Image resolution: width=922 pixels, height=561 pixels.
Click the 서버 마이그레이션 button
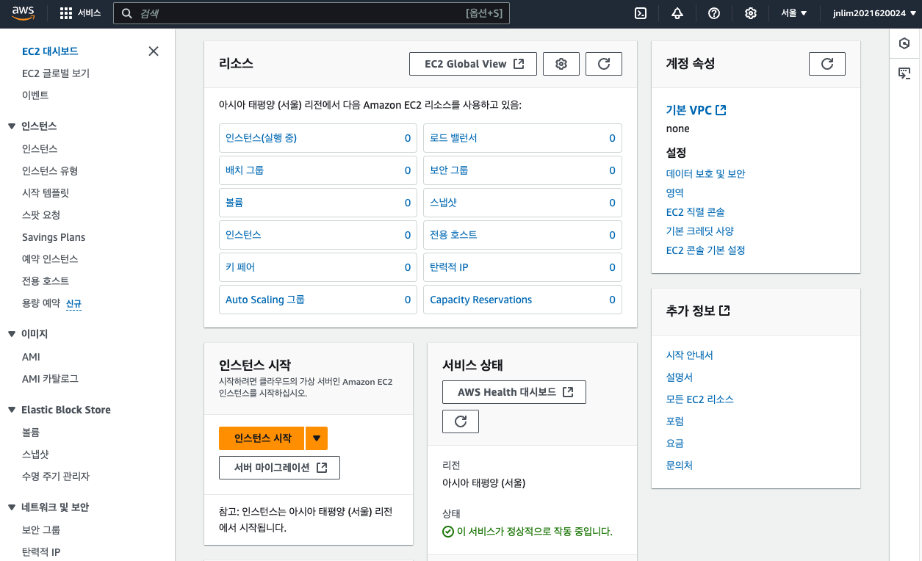[x=279, y=468]
